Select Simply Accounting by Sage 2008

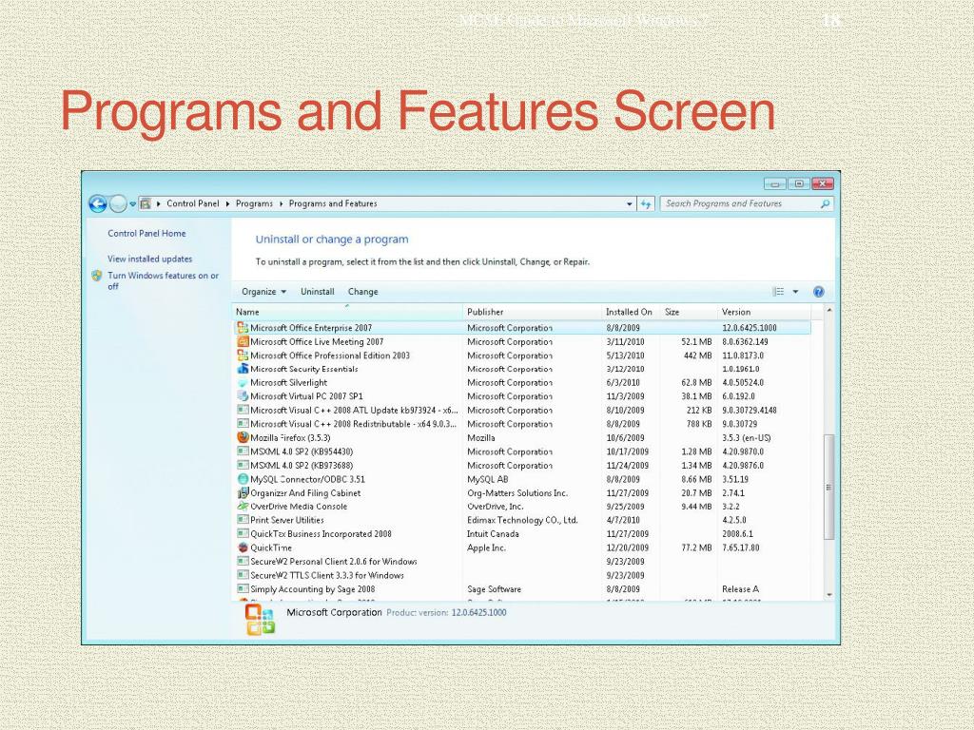tap(312, 589)
